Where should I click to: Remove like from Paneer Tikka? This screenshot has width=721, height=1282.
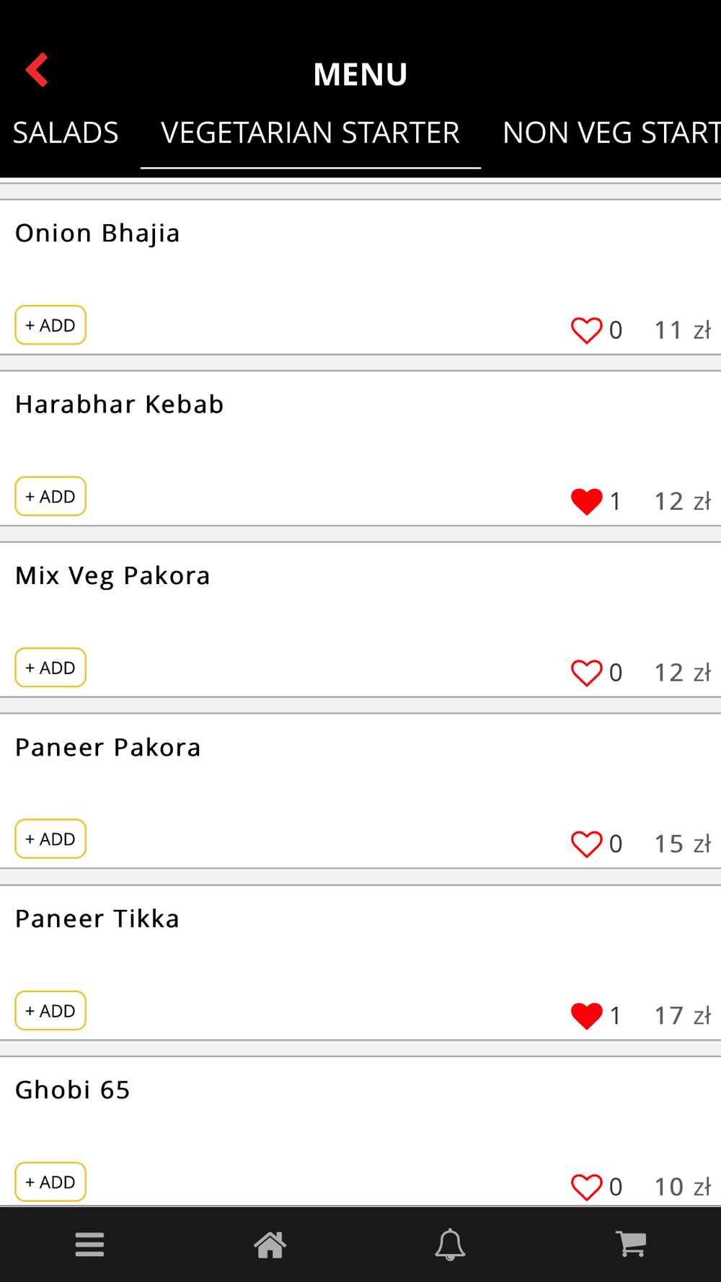tap(586, 1016)
